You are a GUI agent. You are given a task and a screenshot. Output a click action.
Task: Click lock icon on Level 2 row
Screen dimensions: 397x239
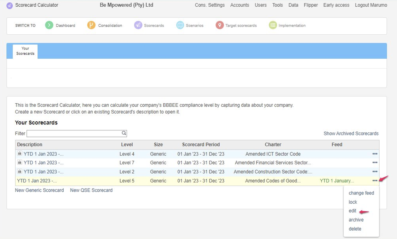(x=19, y=171)
